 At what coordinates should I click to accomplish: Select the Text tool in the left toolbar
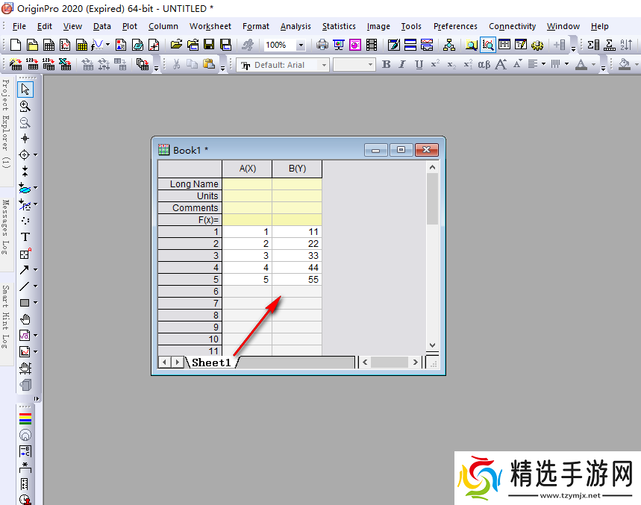pyautogui.click(x=25, y=237)
